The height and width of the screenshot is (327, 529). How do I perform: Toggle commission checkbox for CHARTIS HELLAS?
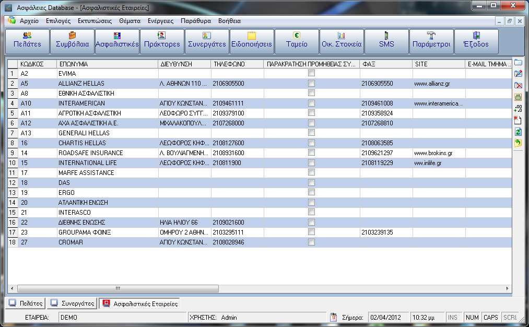pos(311,143)
